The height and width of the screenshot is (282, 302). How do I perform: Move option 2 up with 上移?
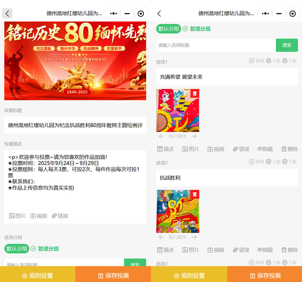[273, 161]
